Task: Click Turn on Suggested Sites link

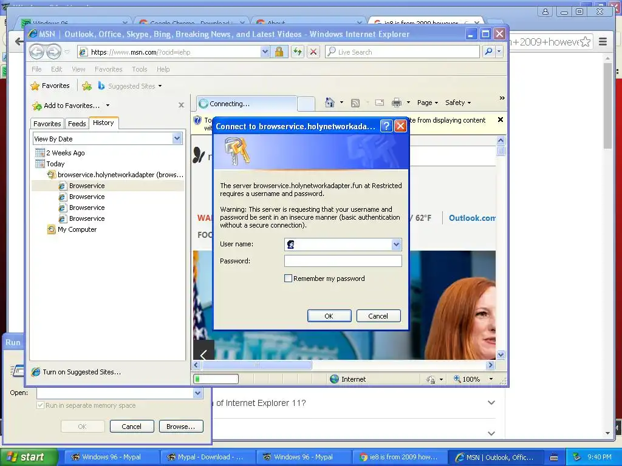Action: pos(82,372)
